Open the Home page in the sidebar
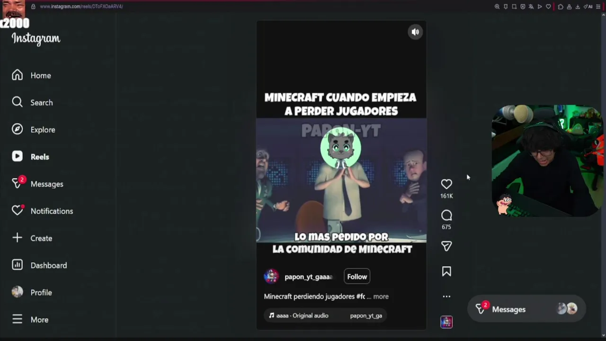Image resolution: width=606 pixels, height=341 pixels. pos(31,75)
